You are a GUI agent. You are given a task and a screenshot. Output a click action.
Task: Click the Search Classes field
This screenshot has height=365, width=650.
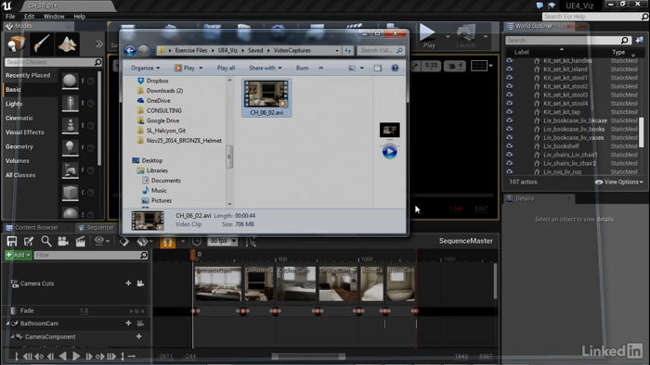pos(54,62)
